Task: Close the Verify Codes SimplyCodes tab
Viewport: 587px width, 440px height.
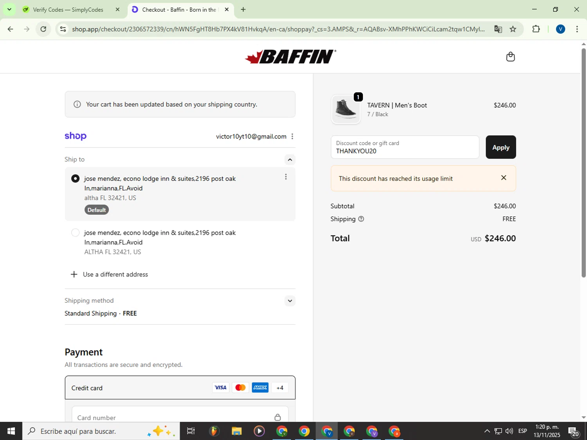Action: point(117,9)
